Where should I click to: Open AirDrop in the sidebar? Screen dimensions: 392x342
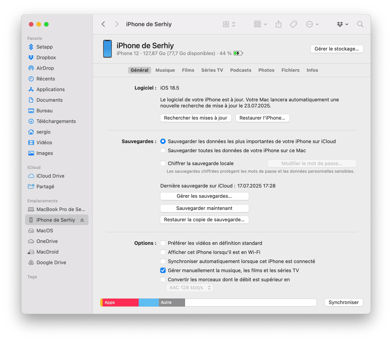[45, 68]
